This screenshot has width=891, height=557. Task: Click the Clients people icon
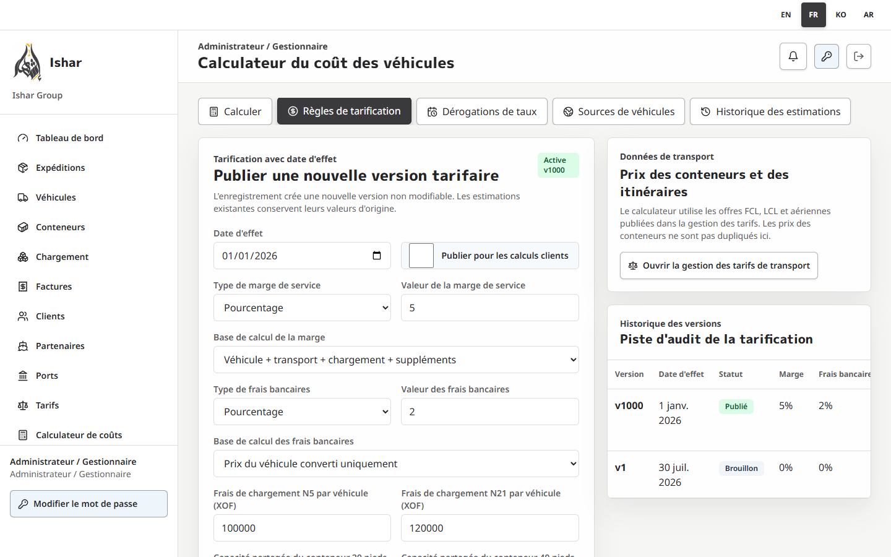pyautogui.click(x=23, y=316)
